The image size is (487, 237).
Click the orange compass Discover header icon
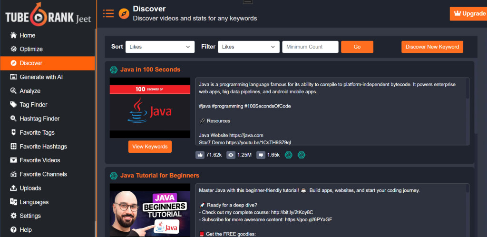click(124, 14)
